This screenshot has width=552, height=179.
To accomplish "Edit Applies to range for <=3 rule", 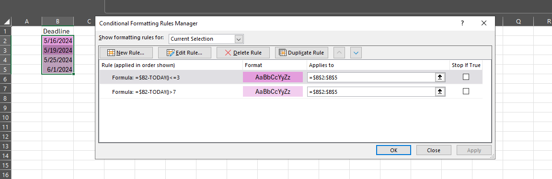I will click(x=371, y=77).
